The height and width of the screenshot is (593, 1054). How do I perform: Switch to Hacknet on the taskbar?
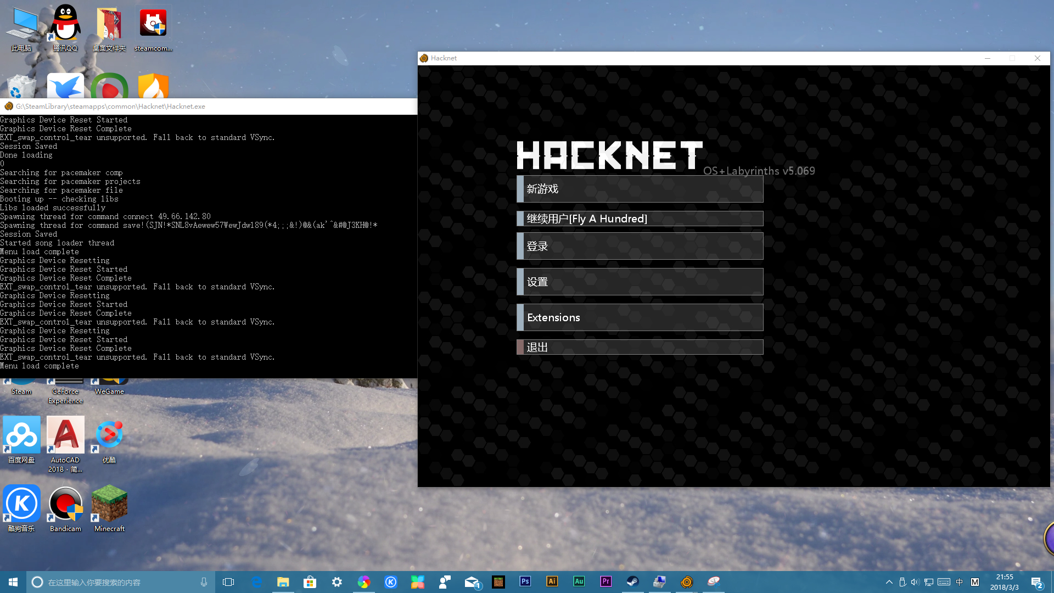pos(687,582)
